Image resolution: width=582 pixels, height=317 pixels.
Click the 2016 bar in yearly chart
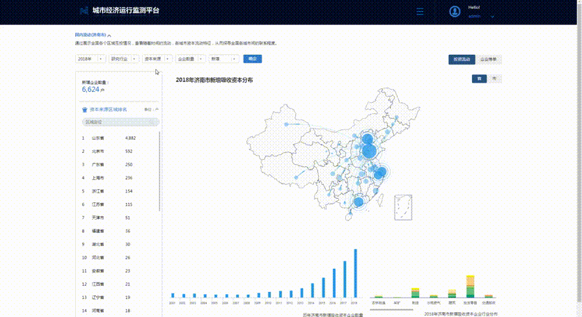[334, 283]
